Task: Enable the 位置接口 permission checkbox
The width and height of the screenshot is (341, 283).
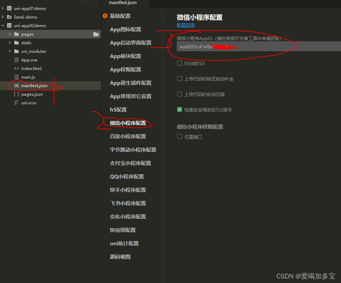Action: coord(180,137)
